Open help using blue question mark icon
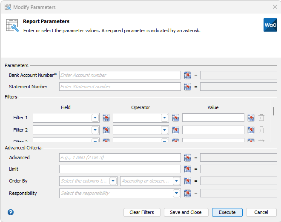281x222 pixels. 11,212
